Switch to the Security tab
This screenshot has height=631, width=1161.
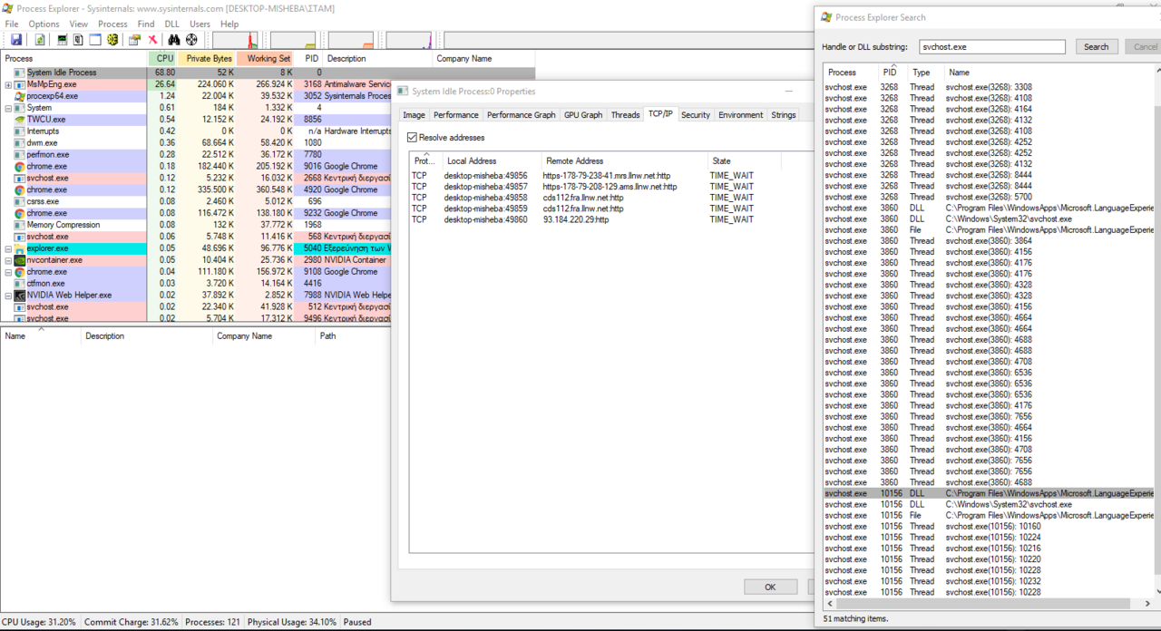(x=696, y=115)
